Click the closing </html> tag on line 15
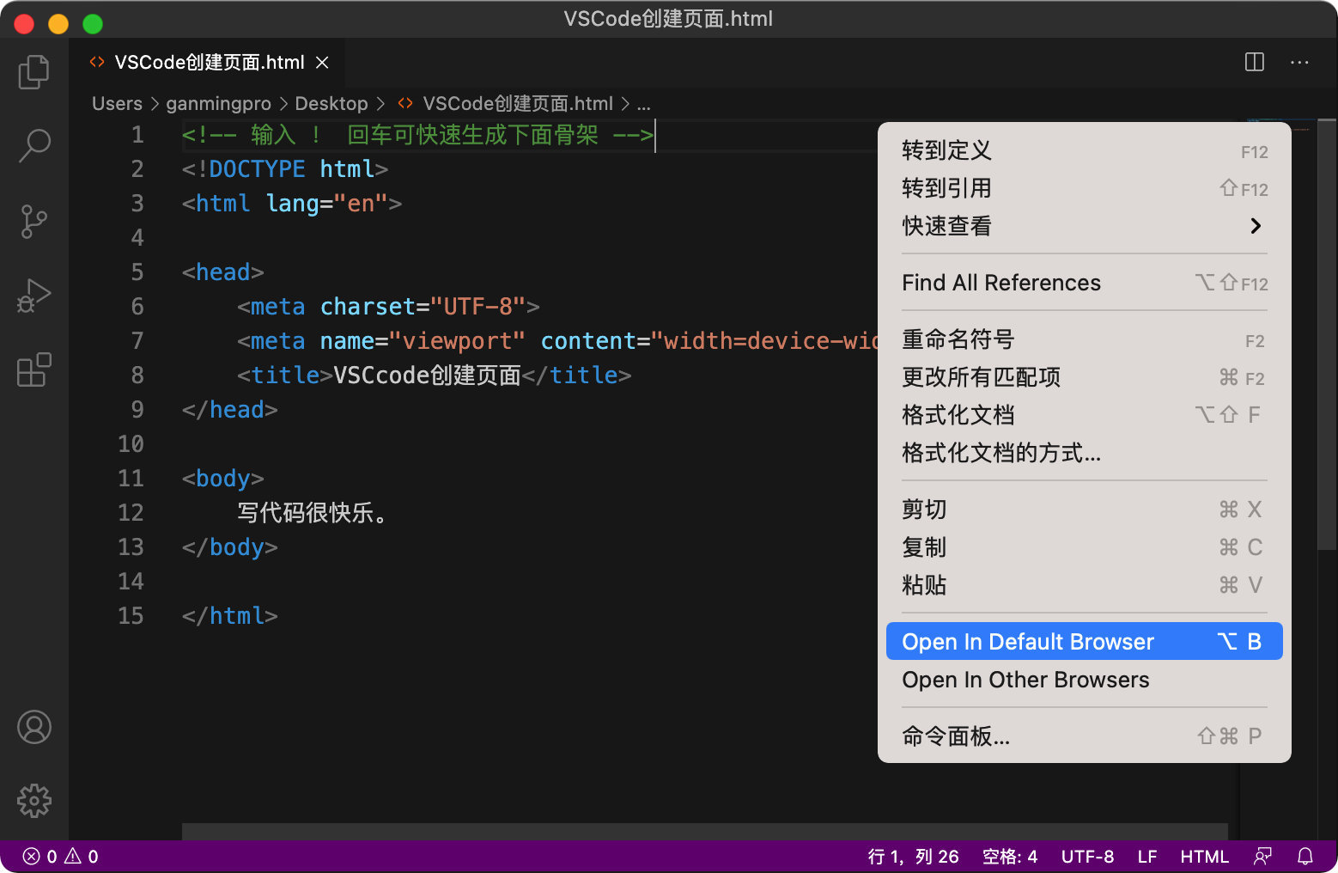This screenshot has height=873, width=1338. [229, 616]
